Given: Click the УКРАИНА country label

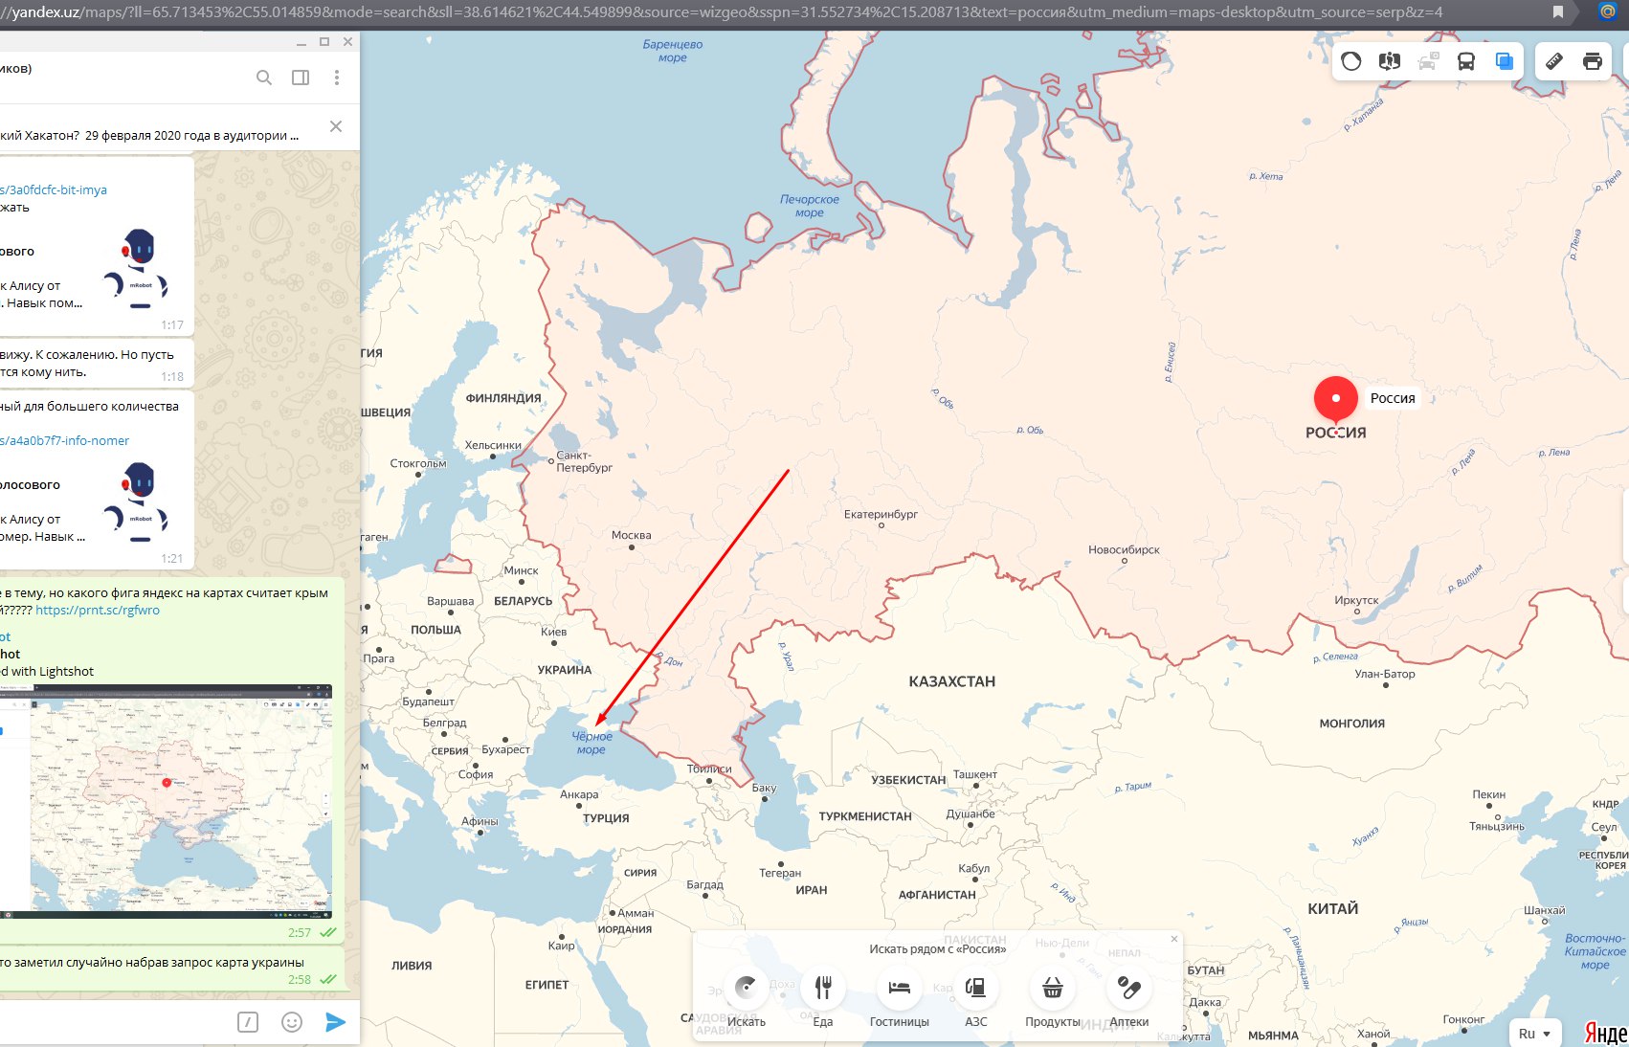Looking at the screenshot, I should pos(565,670).
